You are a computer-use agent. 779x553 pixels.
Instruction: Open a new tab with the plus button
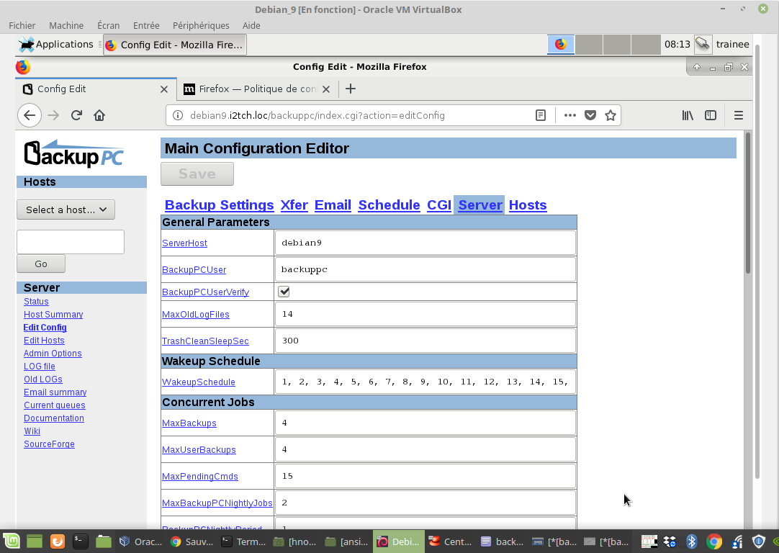(x=351, y=89)
